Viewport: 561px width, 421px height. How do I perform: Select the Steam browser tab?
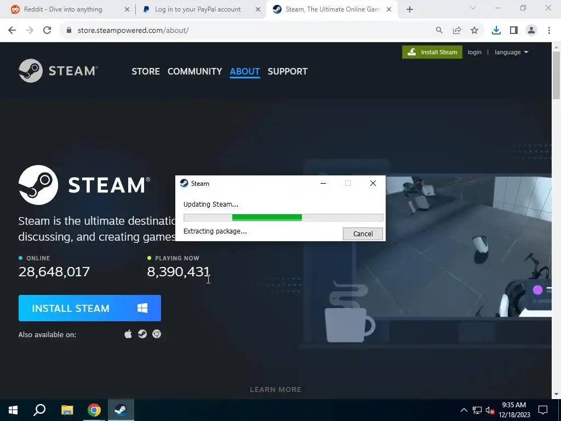(x=333, y=9)
